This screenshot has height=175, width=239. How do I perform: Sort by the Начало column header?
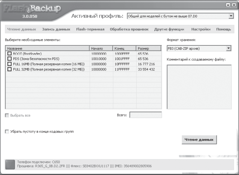point(101,48)
